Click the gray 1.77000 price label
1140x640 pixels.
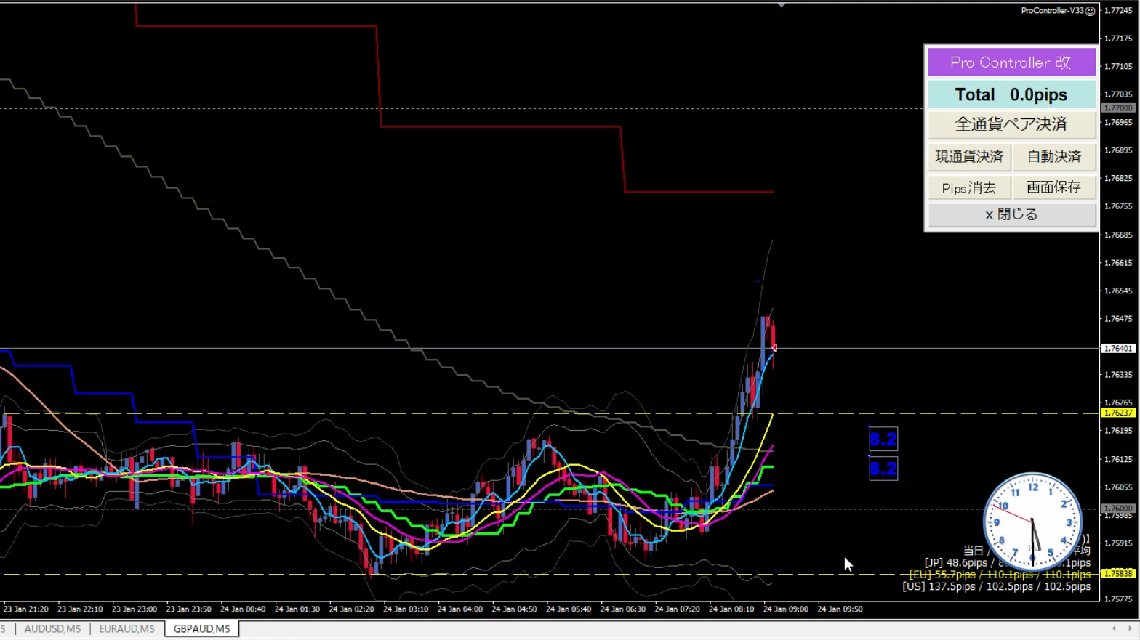[1118, 108]
